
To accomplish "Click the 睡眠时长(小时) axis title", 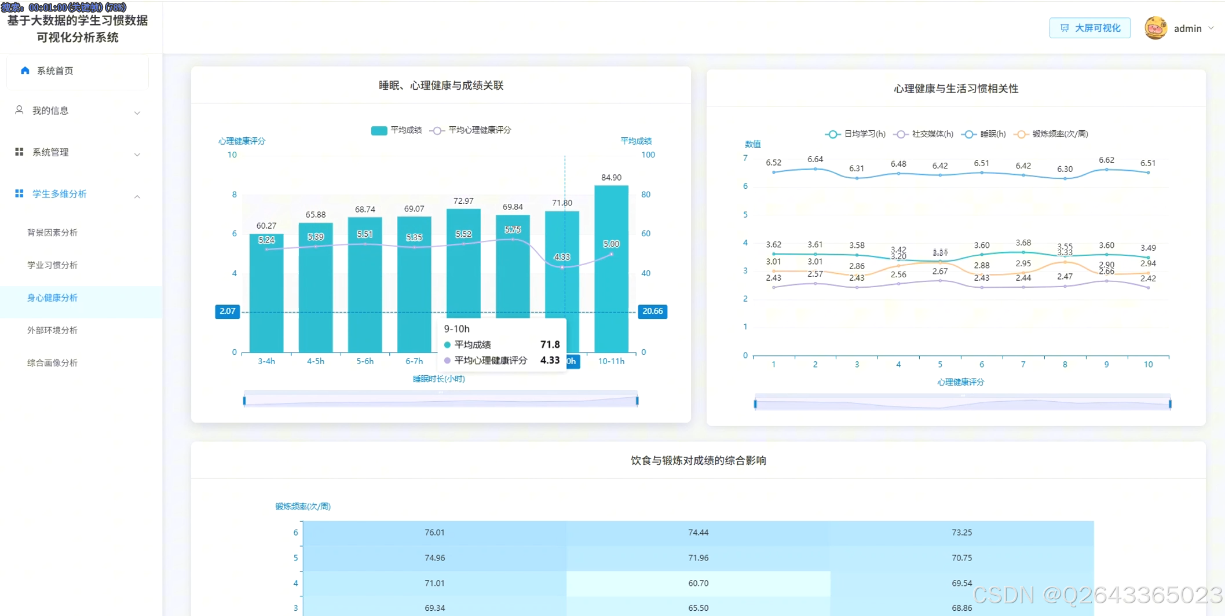I will 438,379.
